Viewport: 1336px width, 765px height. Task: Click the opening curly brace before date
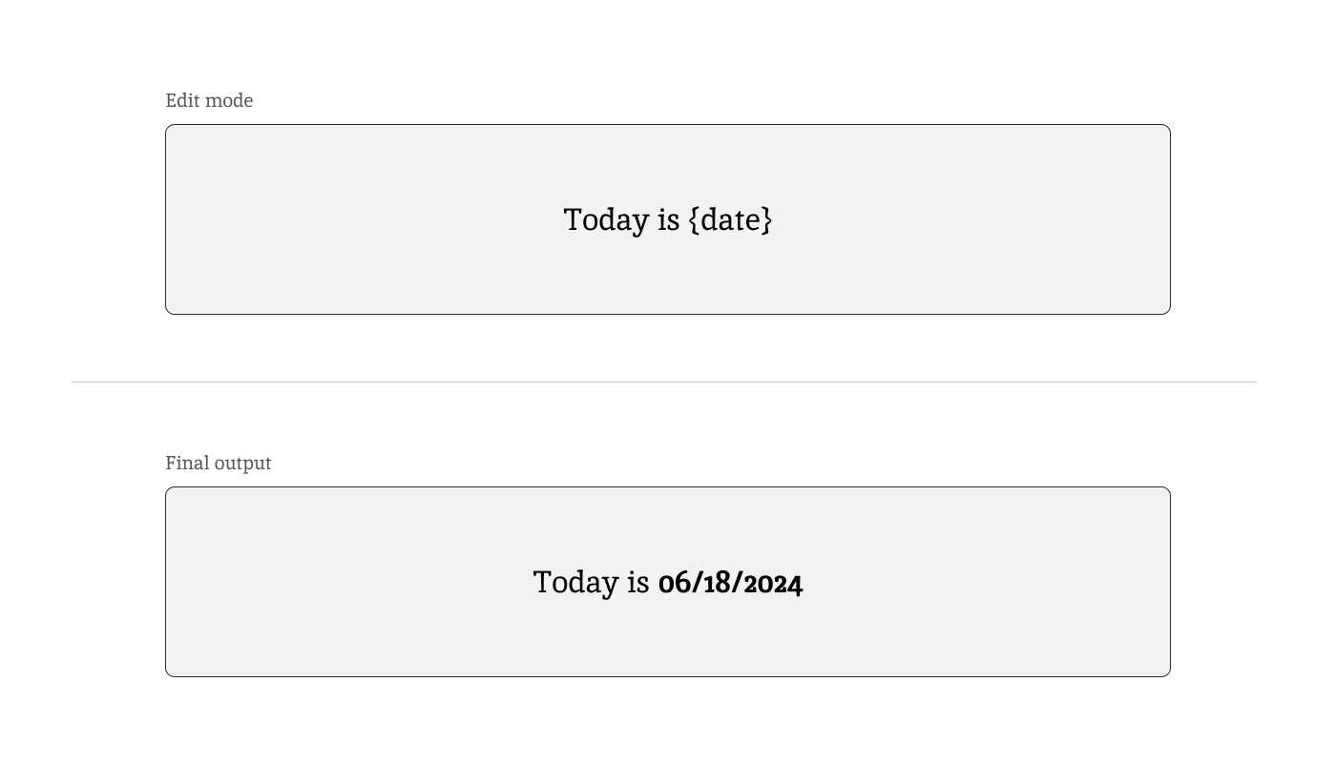coord(694,220)
